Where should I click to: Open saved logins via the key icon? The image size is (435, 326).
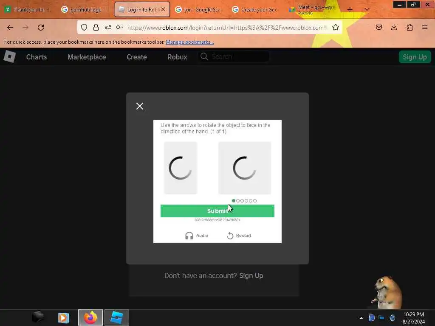[119, 27]
